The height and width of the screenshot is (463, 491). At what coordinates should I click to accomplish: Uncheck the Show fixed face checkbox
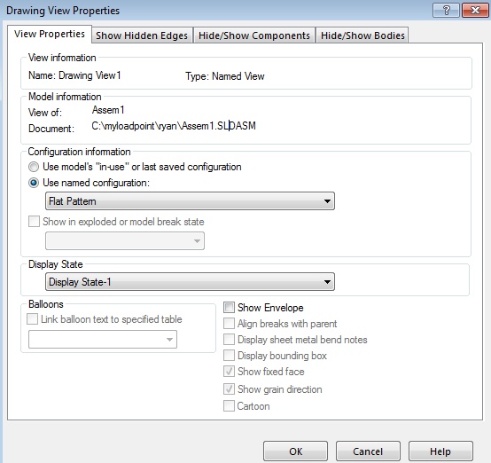229,372
